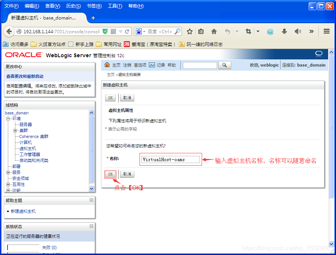Expand the 互用性 tree node
The width and height of the screenshot is (336, 255).
point(8,184)
